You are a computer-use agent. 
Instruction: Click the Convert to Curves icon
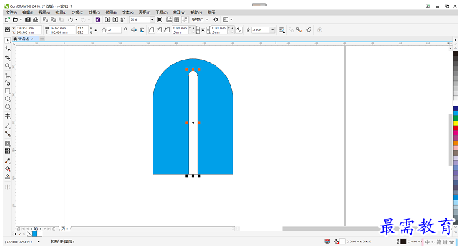tap(309, 30)
